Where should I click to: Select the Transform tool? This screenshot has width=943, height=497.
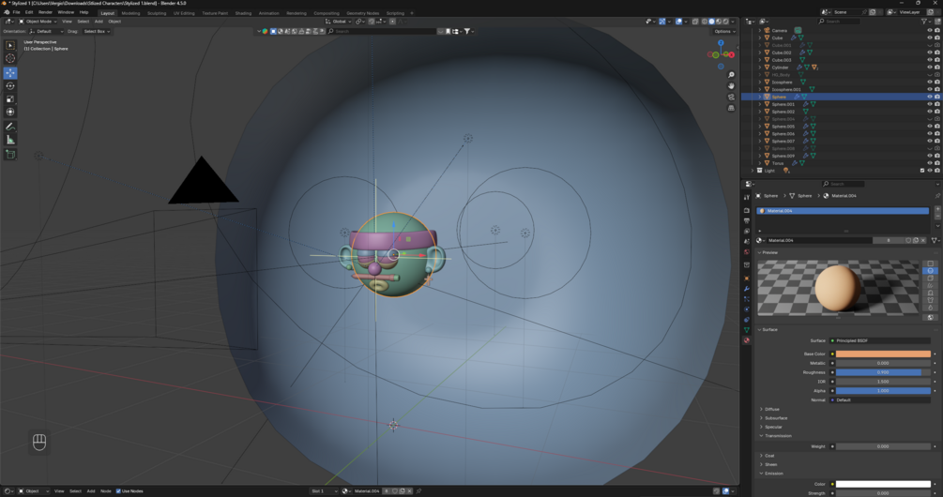coord(10,112)
